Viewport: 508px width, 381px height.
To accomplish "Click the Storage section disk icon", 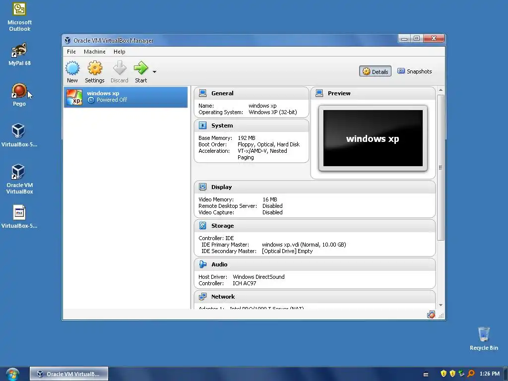I will pyautogui.click(x=203, y=226).
